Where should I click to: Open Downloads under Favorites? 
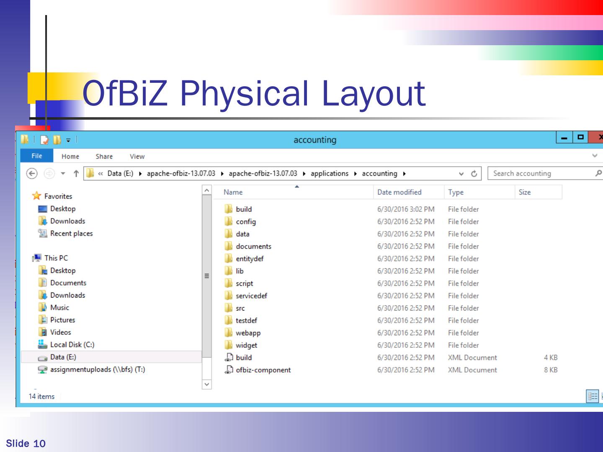click(x=67, y=221)
